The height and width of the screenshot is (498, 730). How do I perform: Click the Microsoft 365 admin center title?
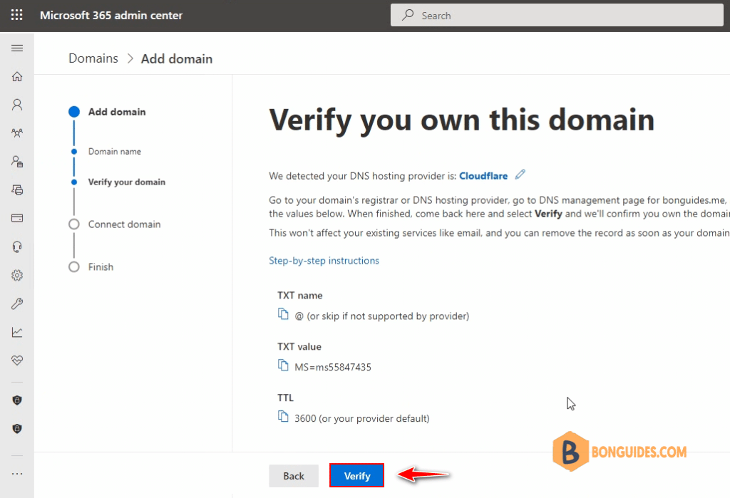pyautogui.click(x=111, y=16)
